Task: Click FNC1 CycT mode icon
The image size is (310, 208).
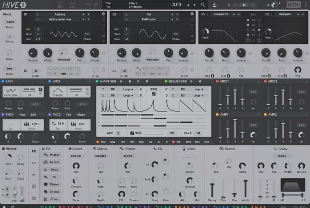Action: [27, 124]
